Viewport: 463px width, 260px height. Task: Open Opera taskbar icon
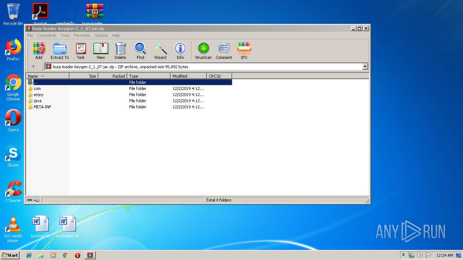(77, 255)
